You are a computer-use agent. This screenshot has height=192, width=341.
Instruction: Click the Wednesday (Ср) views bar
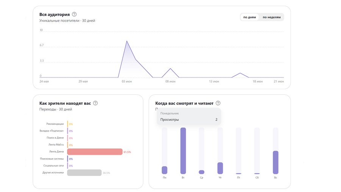(202, 172)
